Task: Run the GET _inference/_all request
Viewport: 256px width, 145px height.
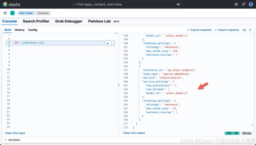Action: click(x=108, y=43)
